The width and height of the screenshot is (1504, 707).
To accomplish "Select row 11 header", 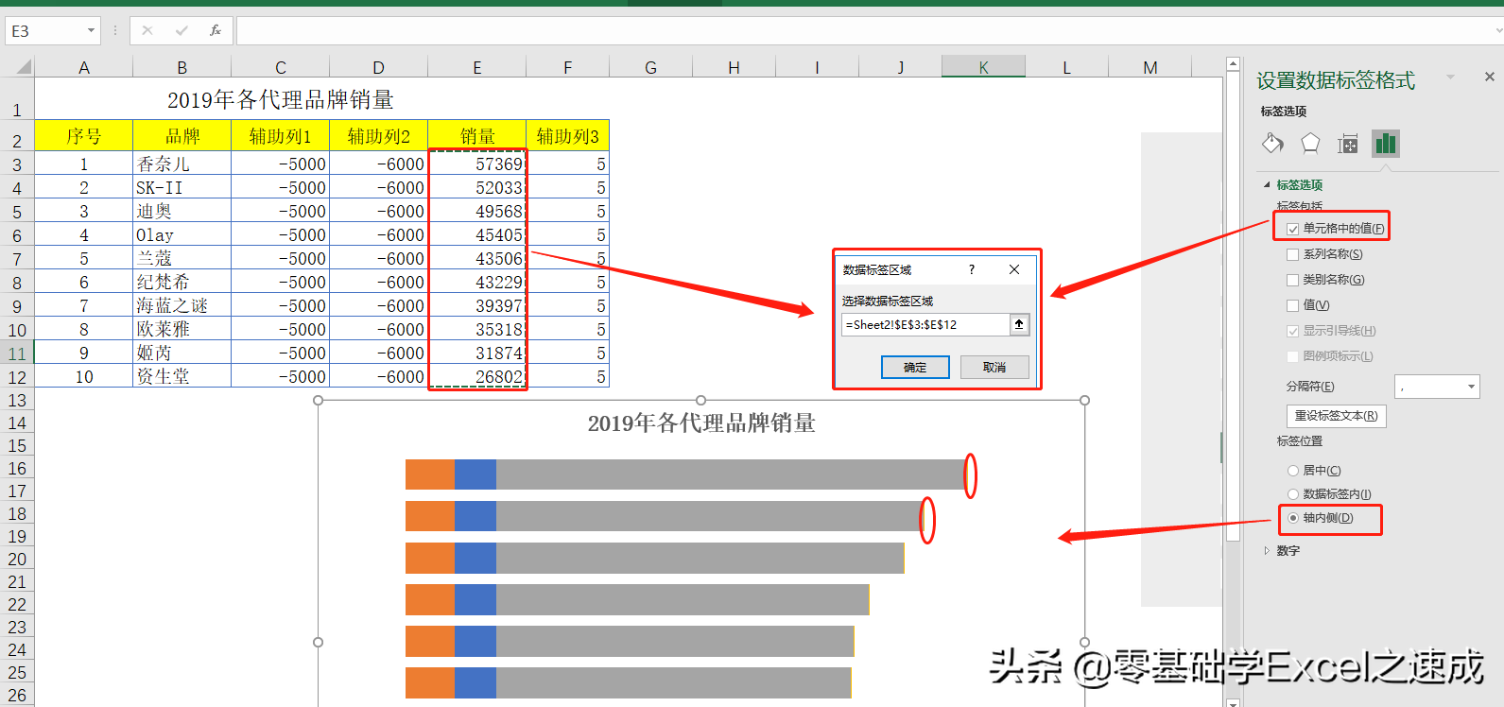I will tap(17, 353).
